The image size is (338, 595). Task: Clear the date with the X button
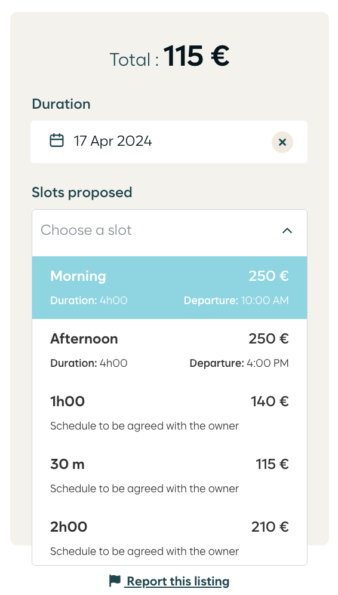click(282, 142)
